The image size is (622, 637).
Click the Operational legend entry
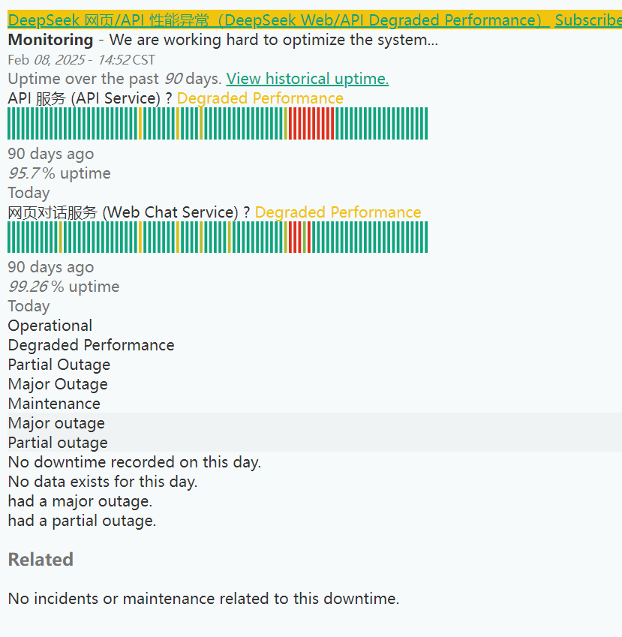50,326
